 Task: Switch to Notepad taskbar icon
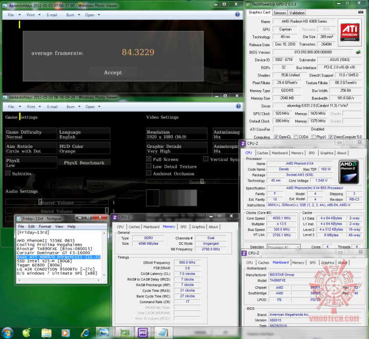pyautogui.click(x=163, y=333)
